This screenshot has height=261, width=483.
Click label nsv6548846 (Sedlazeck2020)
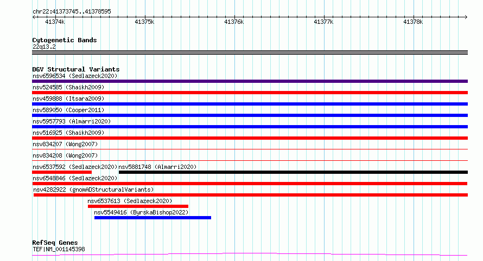[x=75, y=178]
